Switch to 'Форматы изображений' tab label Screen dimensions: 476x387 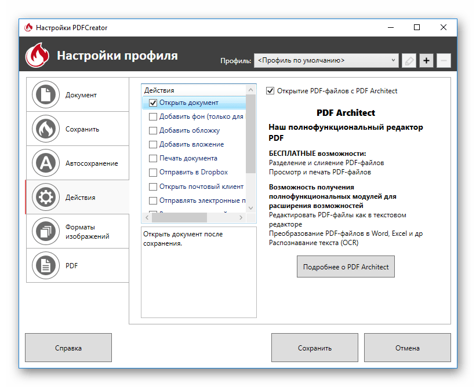[x=87, y=232]
